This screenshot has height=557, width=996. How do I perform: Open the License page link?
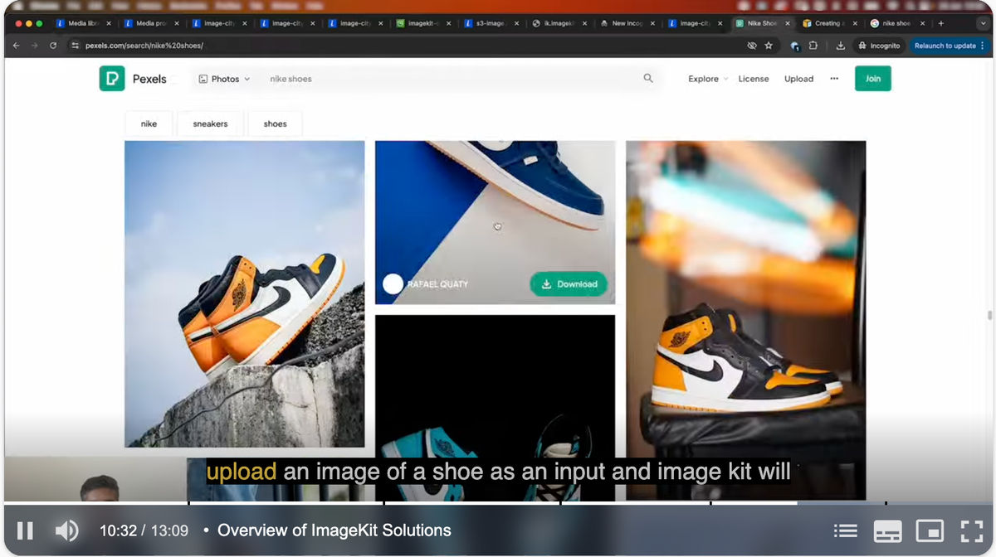[x=754, y=79]
